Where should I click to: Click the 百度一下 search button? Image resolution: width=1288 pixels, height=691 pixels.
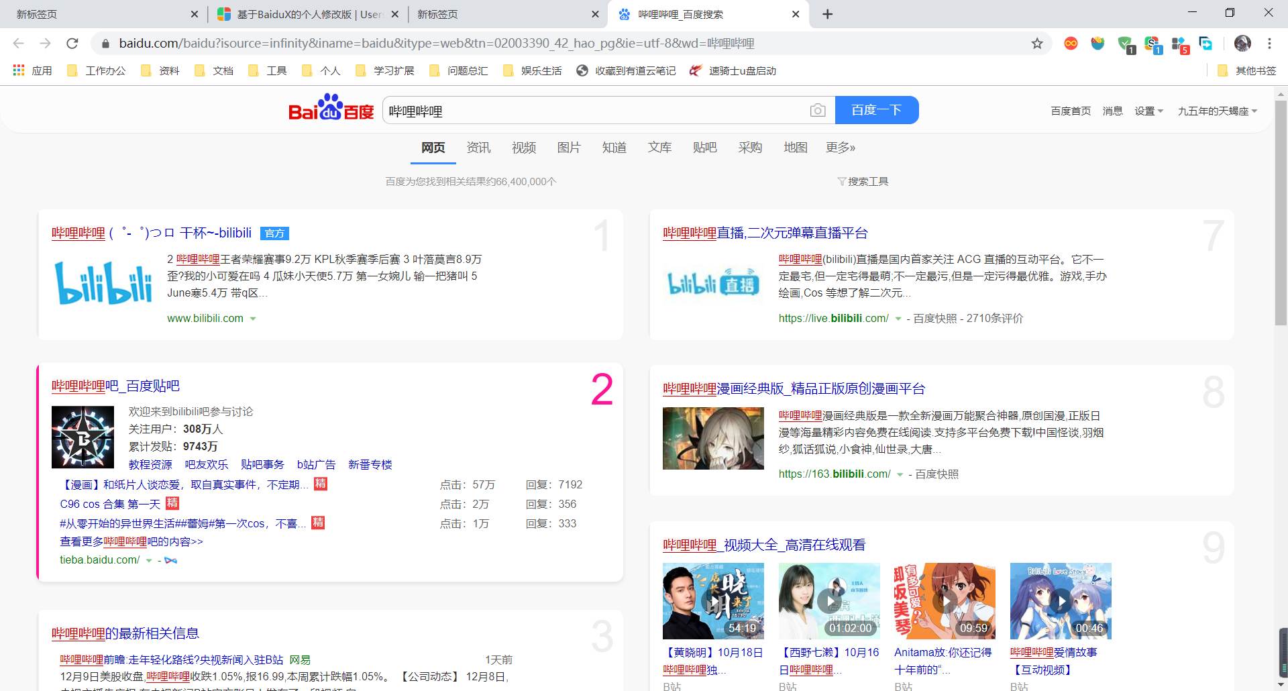877,109
